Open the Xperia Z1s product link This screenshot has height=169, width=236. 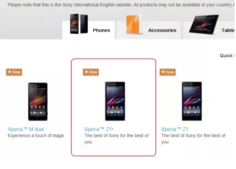(99, 129)
